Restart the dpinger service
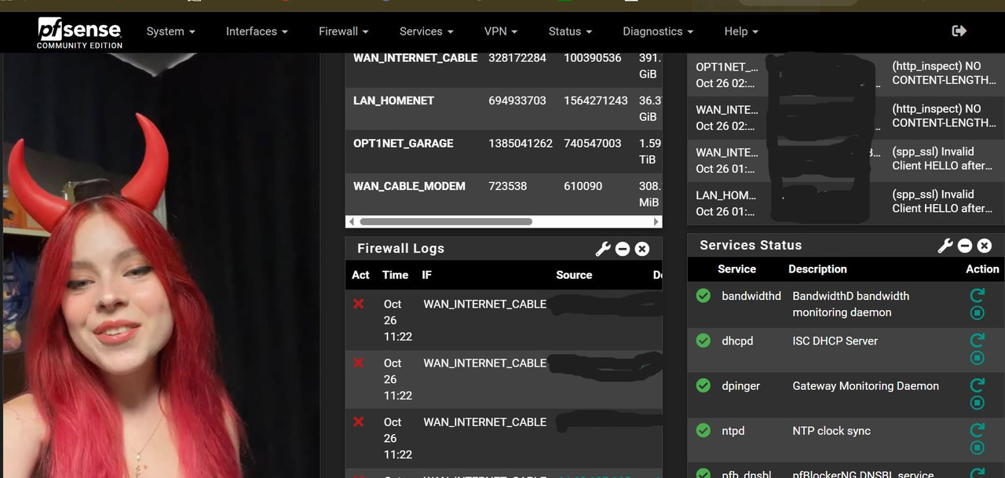 [x=978, y=385]
